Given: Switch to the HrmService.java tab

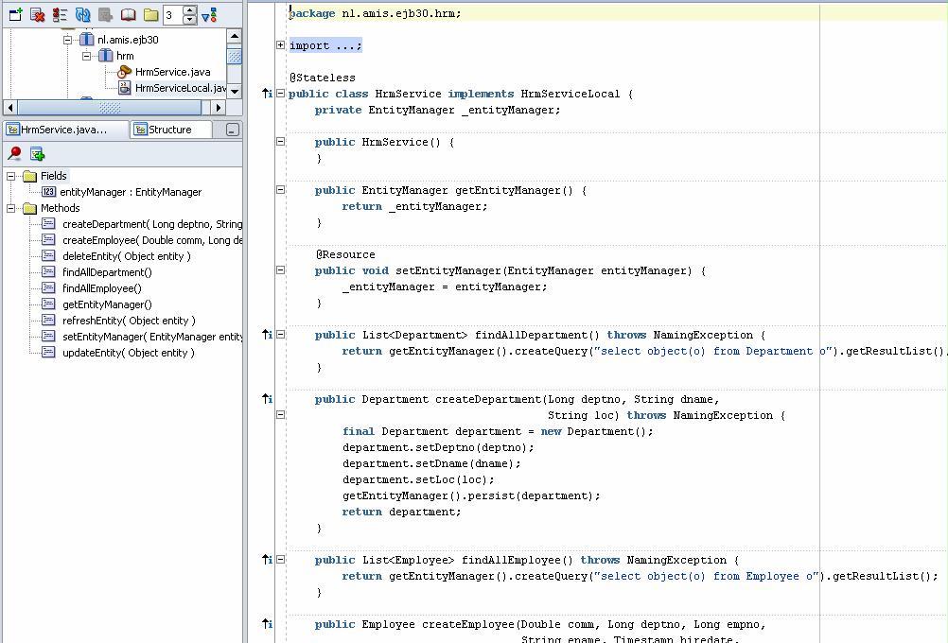Looking at the screenshot, I should pyautogui.click(x=63, y=130).
